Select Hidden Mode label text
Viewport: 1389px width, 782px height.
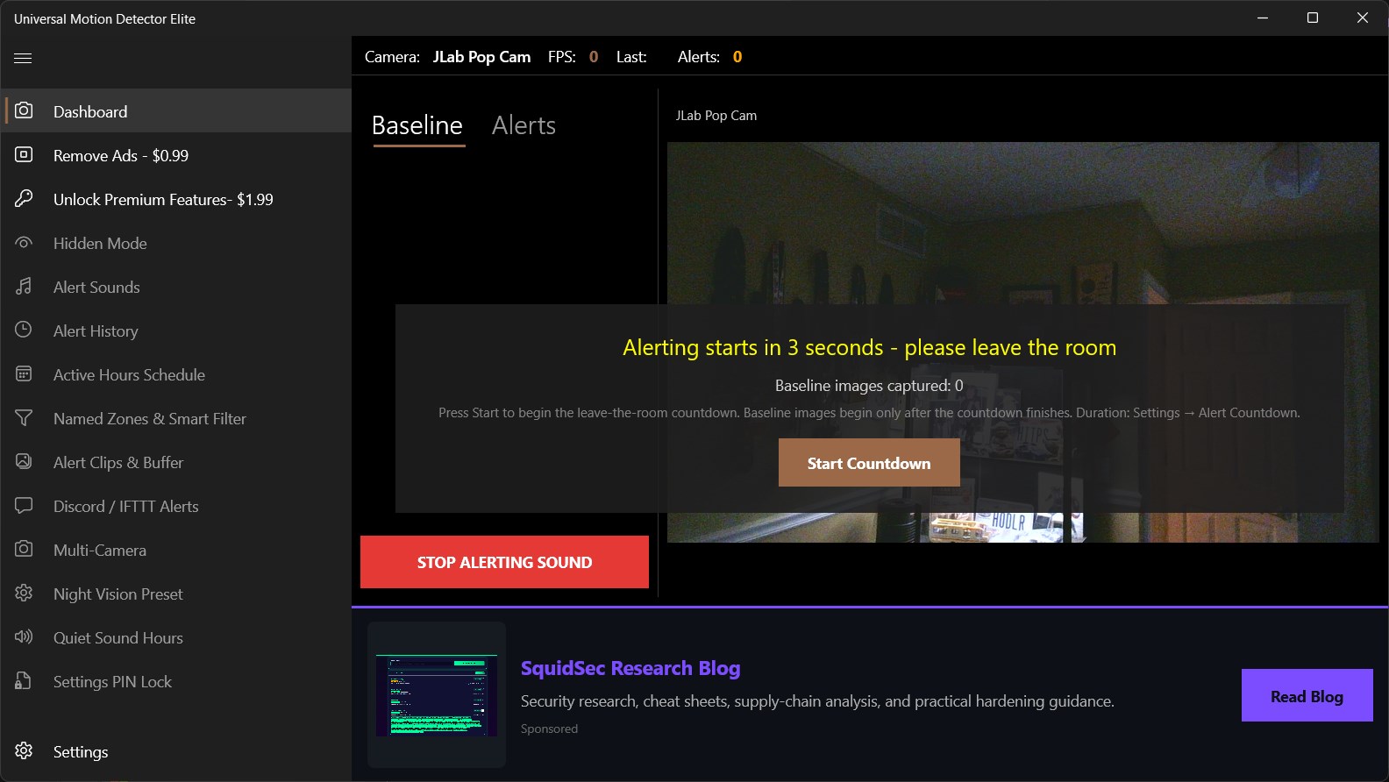point(100,243)
